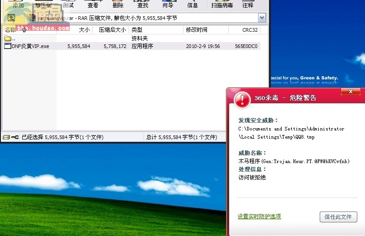365x236 pixels.
Task: Click the date 2010-2-9 19:56 cell
Action: pos(203,46)
